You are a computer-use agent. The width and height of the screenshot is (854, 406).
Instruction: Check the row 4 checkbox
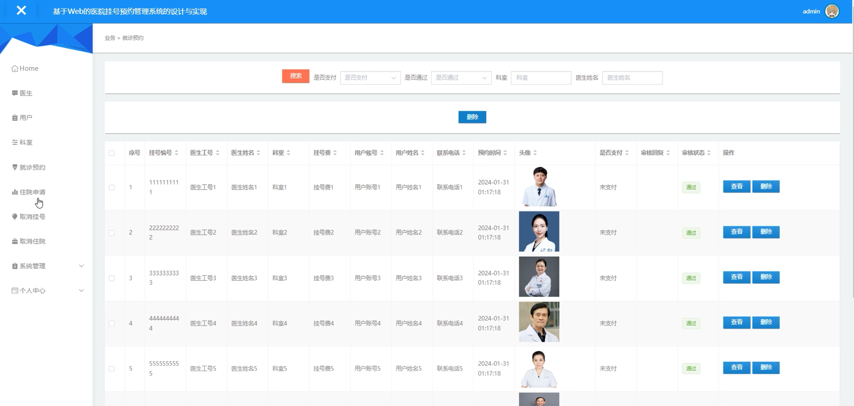[x=112, y=323]
